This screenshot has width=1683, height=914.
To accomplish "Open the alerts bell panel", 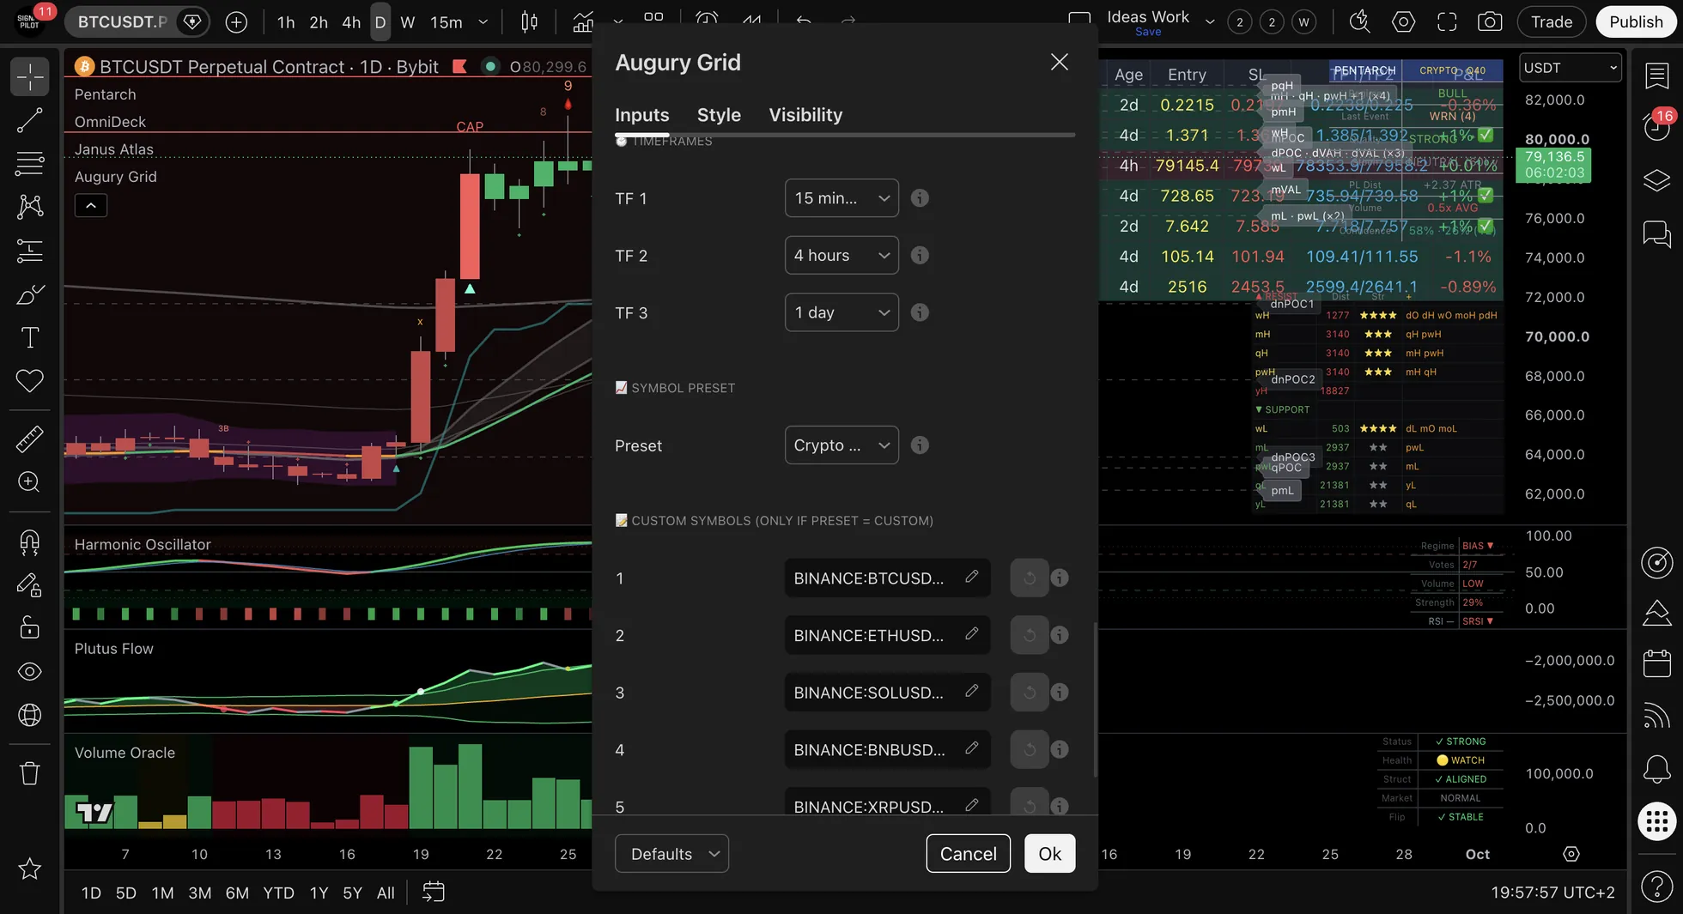I will 1656,769.
